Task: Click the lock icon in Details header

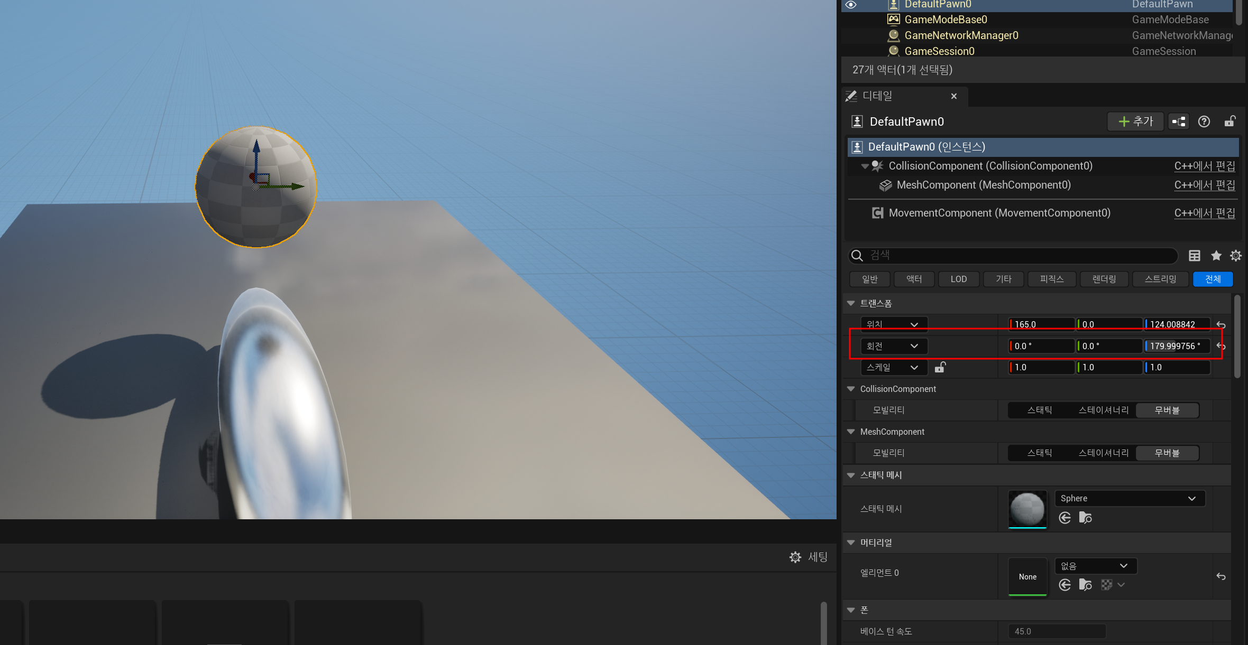Action: 1229,121
